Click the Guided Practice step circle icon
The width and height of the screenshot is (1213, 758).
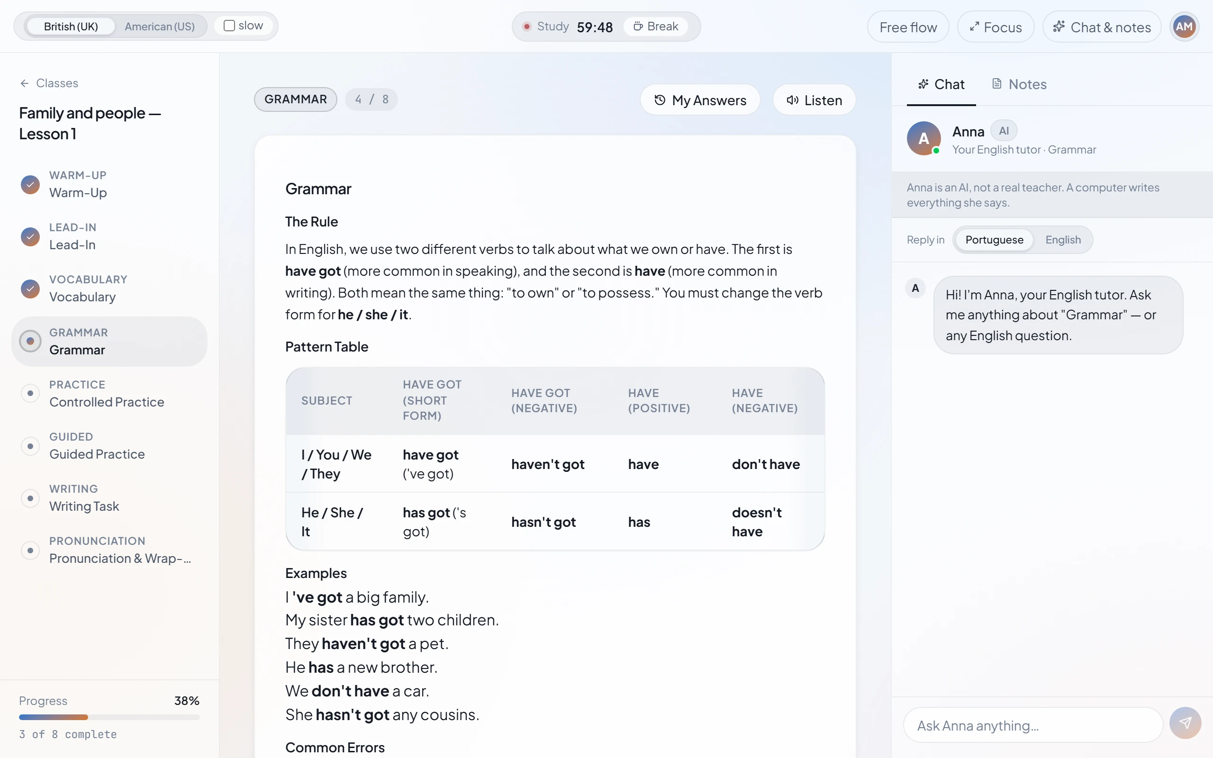[x=30, y=446]
